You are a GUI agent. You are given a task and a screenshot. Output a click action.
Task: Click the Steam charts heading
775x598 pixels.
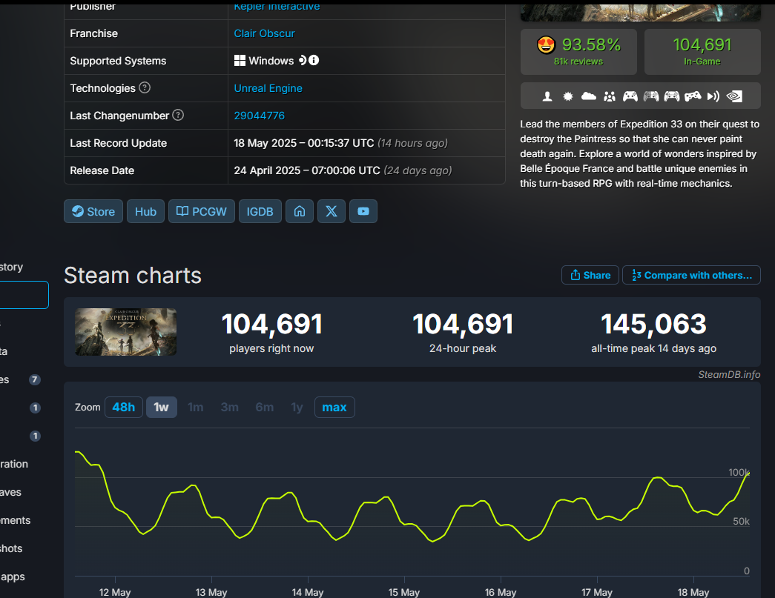(x=133, y=276)
